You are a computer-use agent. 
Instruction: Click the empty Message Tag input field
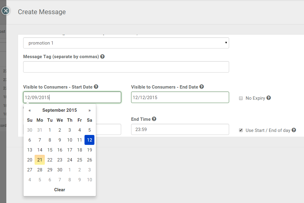pos(126,67)
